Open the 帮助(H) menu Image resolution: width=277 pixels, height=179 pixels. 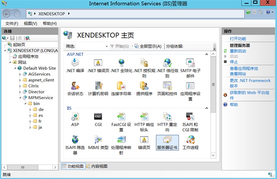(x=50, y=24)
